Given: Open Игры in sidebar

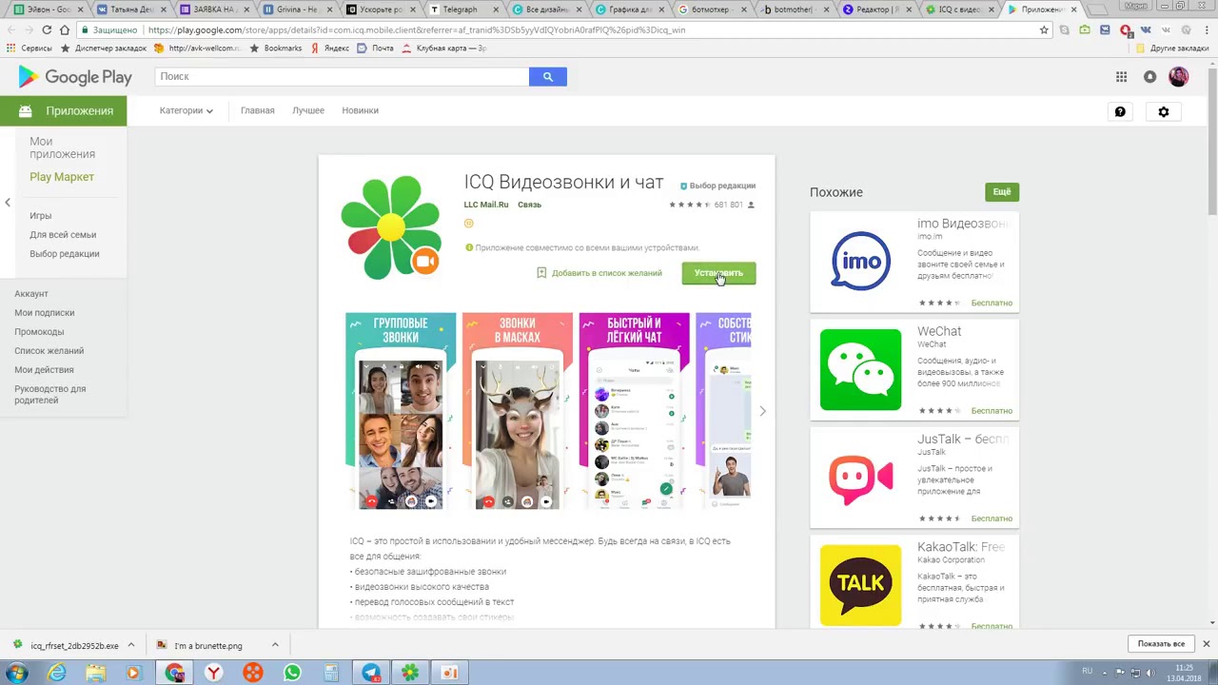Looking at the screenshot, I should pyautogui.click(x=40, y=216).
